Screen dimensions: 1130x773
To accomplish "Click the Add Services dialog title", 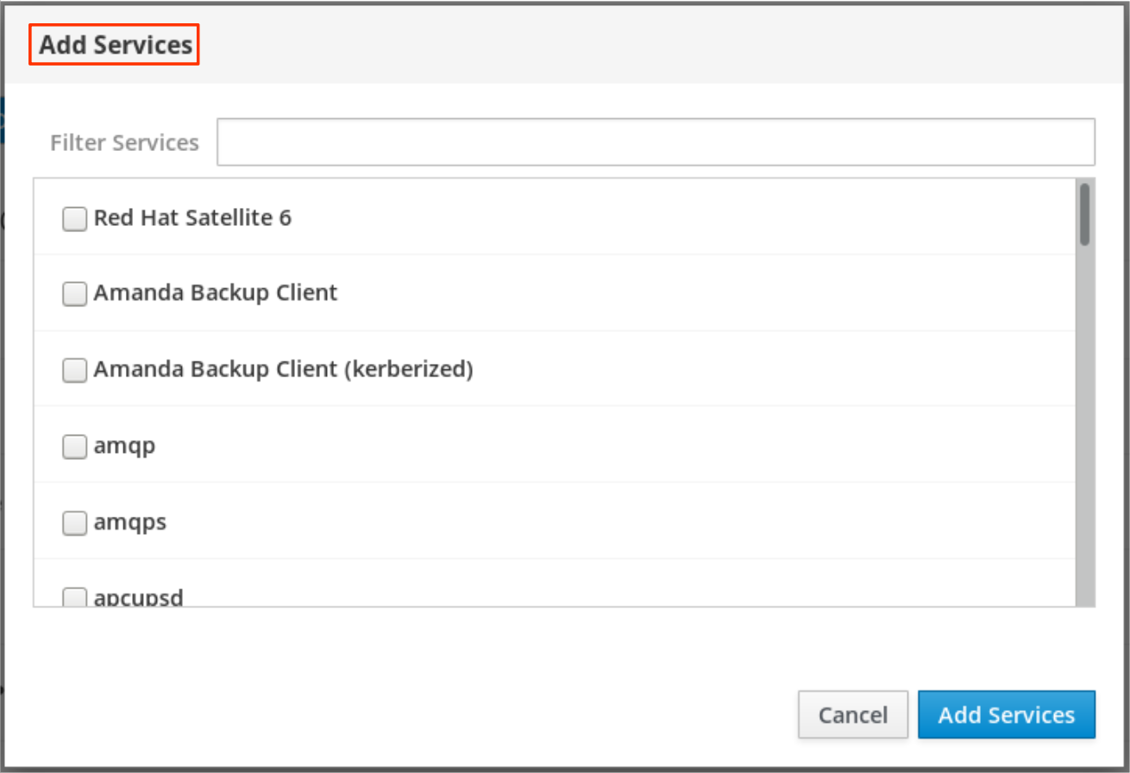I will 116,46.
